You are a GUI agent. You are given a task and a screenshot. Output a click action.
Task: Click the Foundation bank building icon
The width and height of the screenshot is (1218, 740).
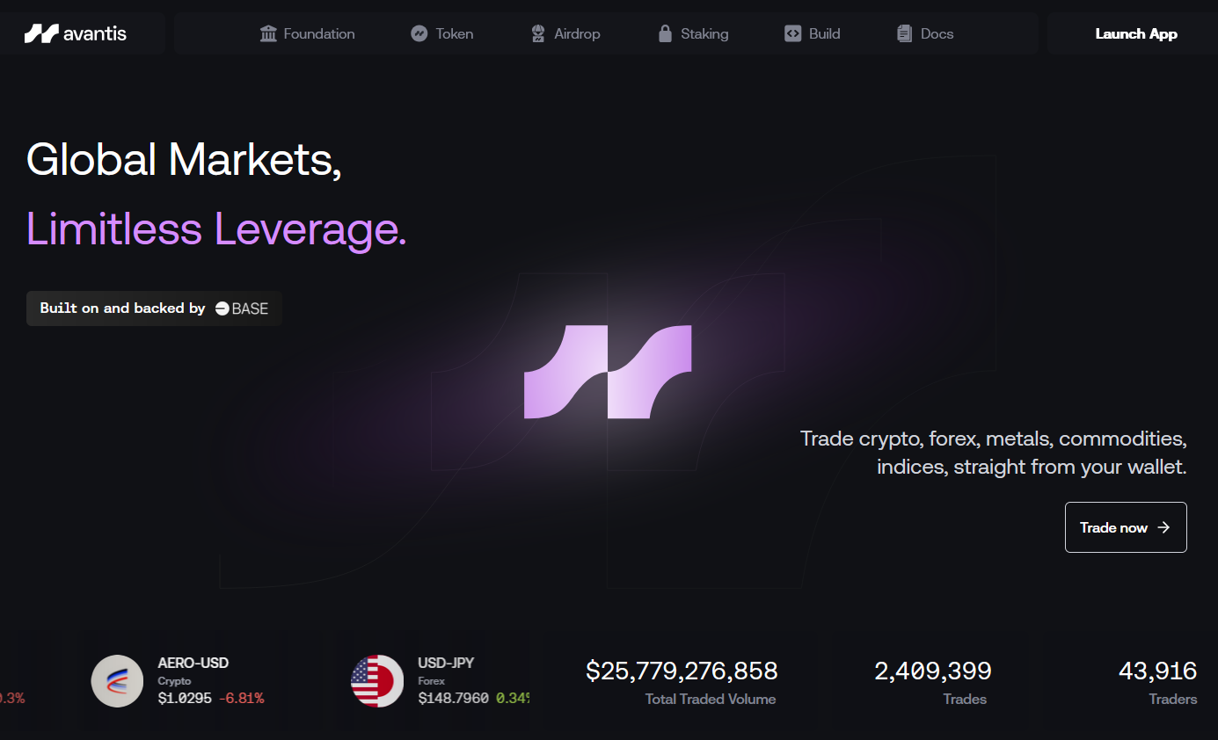(268, 34)
